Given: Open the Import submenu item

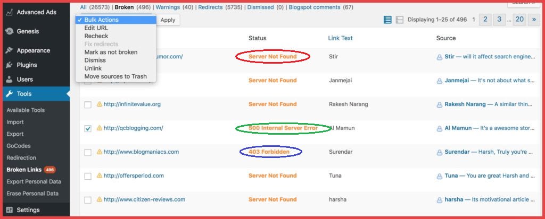Looking at the screenshot, I should tap(15, 122).
